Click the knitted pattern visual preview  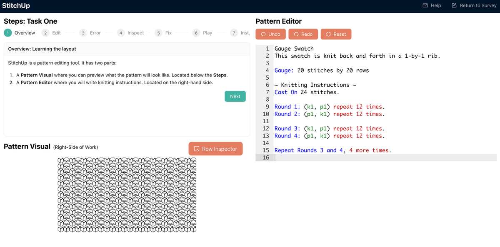point(127,195)
